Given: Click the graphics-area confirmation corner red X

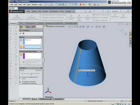Looking at the screenshot, I should pyautogui.click(x=125, y=34).
